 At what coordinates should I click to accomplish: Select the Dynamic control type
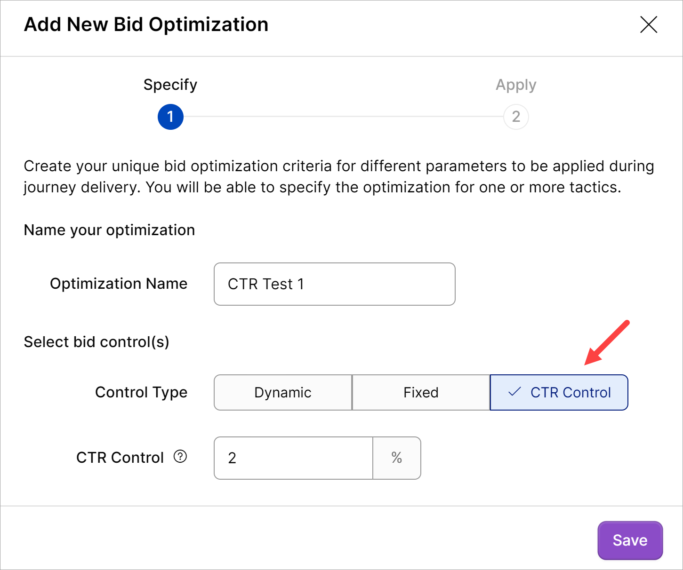tap(283, 393)
